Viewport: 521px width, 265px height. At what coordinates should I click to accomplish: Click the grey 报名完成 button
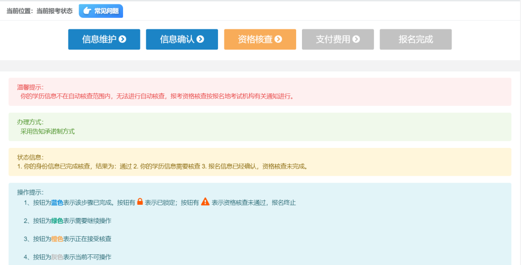416,39
